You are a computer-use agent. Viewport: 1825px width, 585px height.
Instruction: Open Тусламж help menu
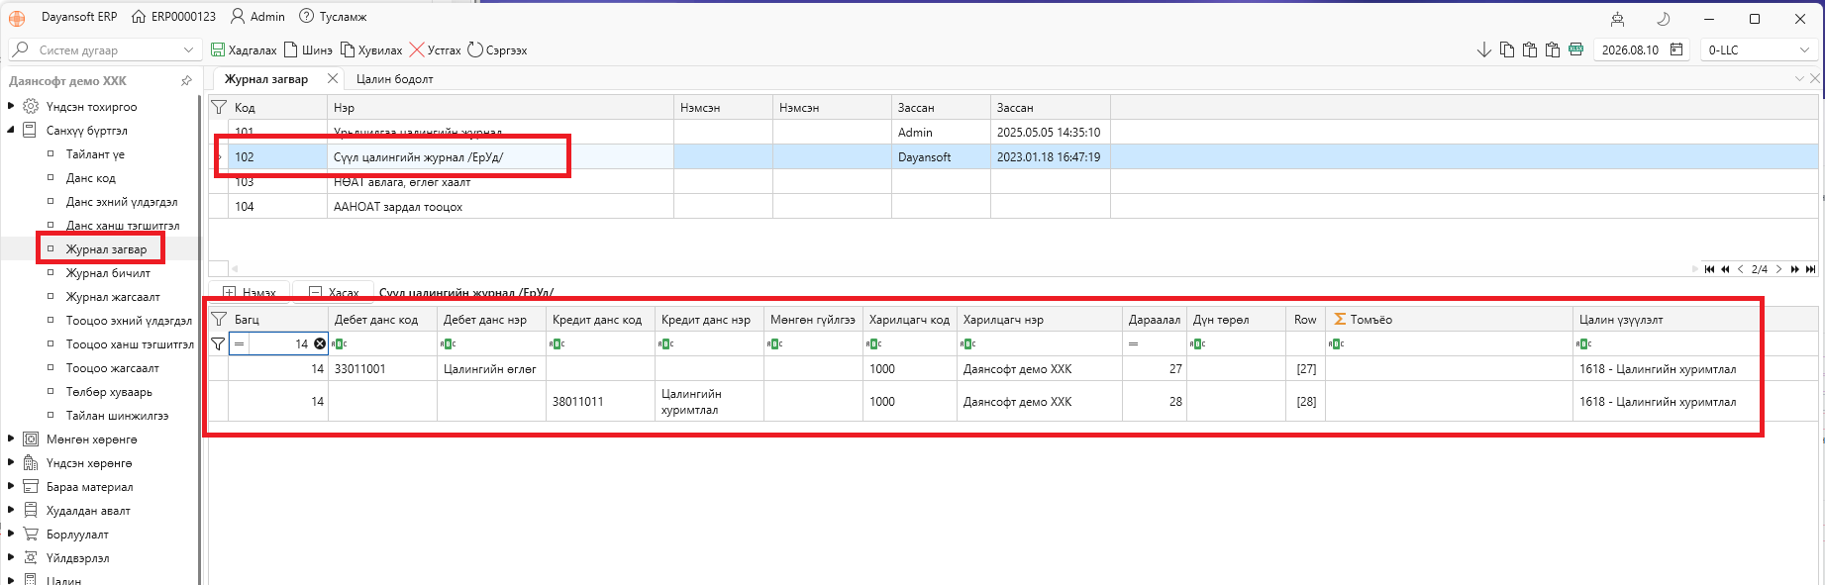coord(333,17)
